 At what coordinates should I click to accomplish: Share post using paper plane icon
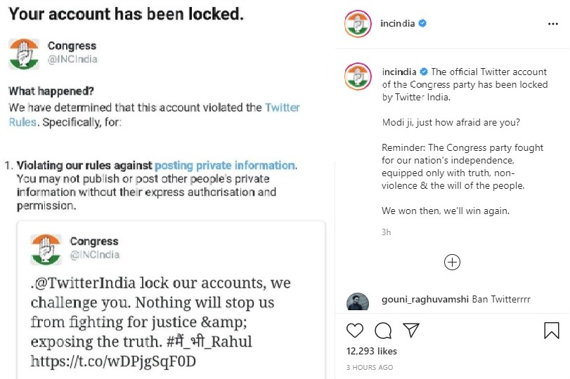pos(411,331)
